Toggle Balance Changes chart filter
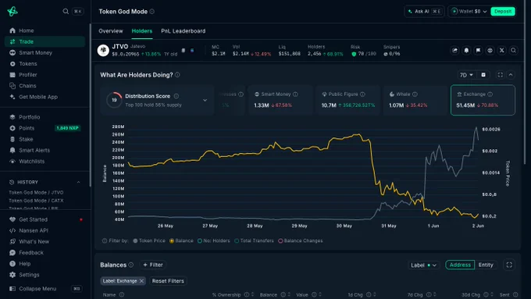Image resolution: width=531 pixels, height=299 pixels. tap(301, 240)
